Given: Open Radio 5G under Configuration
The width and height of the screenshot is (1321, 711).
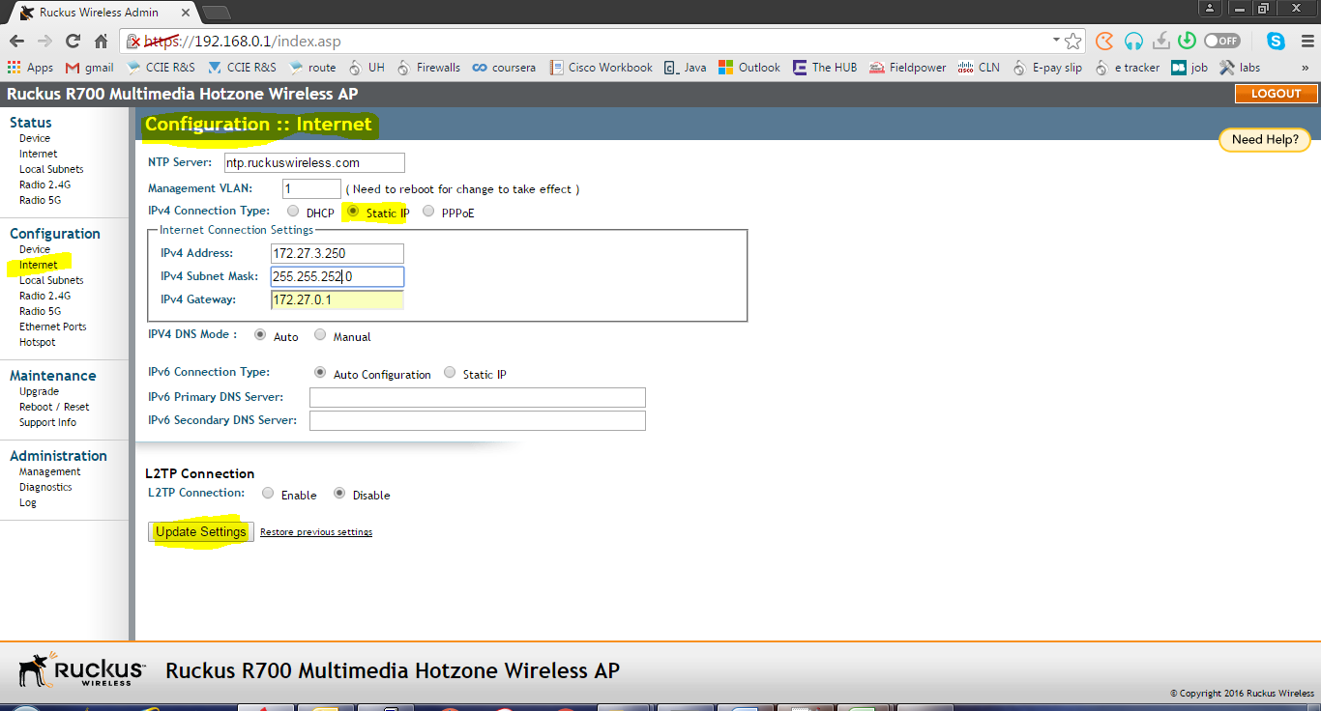Looking at the screenshot, I should [x=40, y=310].
